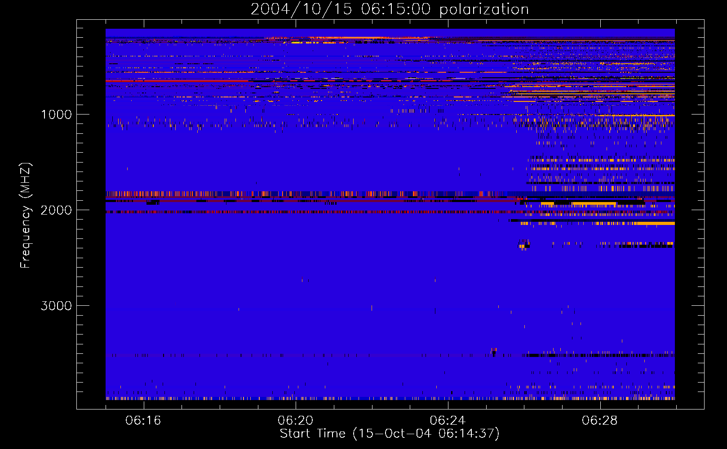Click the 3000 frequency tick label

(56, 306)
